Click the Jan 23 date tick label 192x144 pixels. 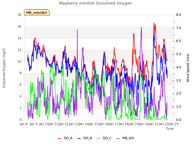click(174, 124)
